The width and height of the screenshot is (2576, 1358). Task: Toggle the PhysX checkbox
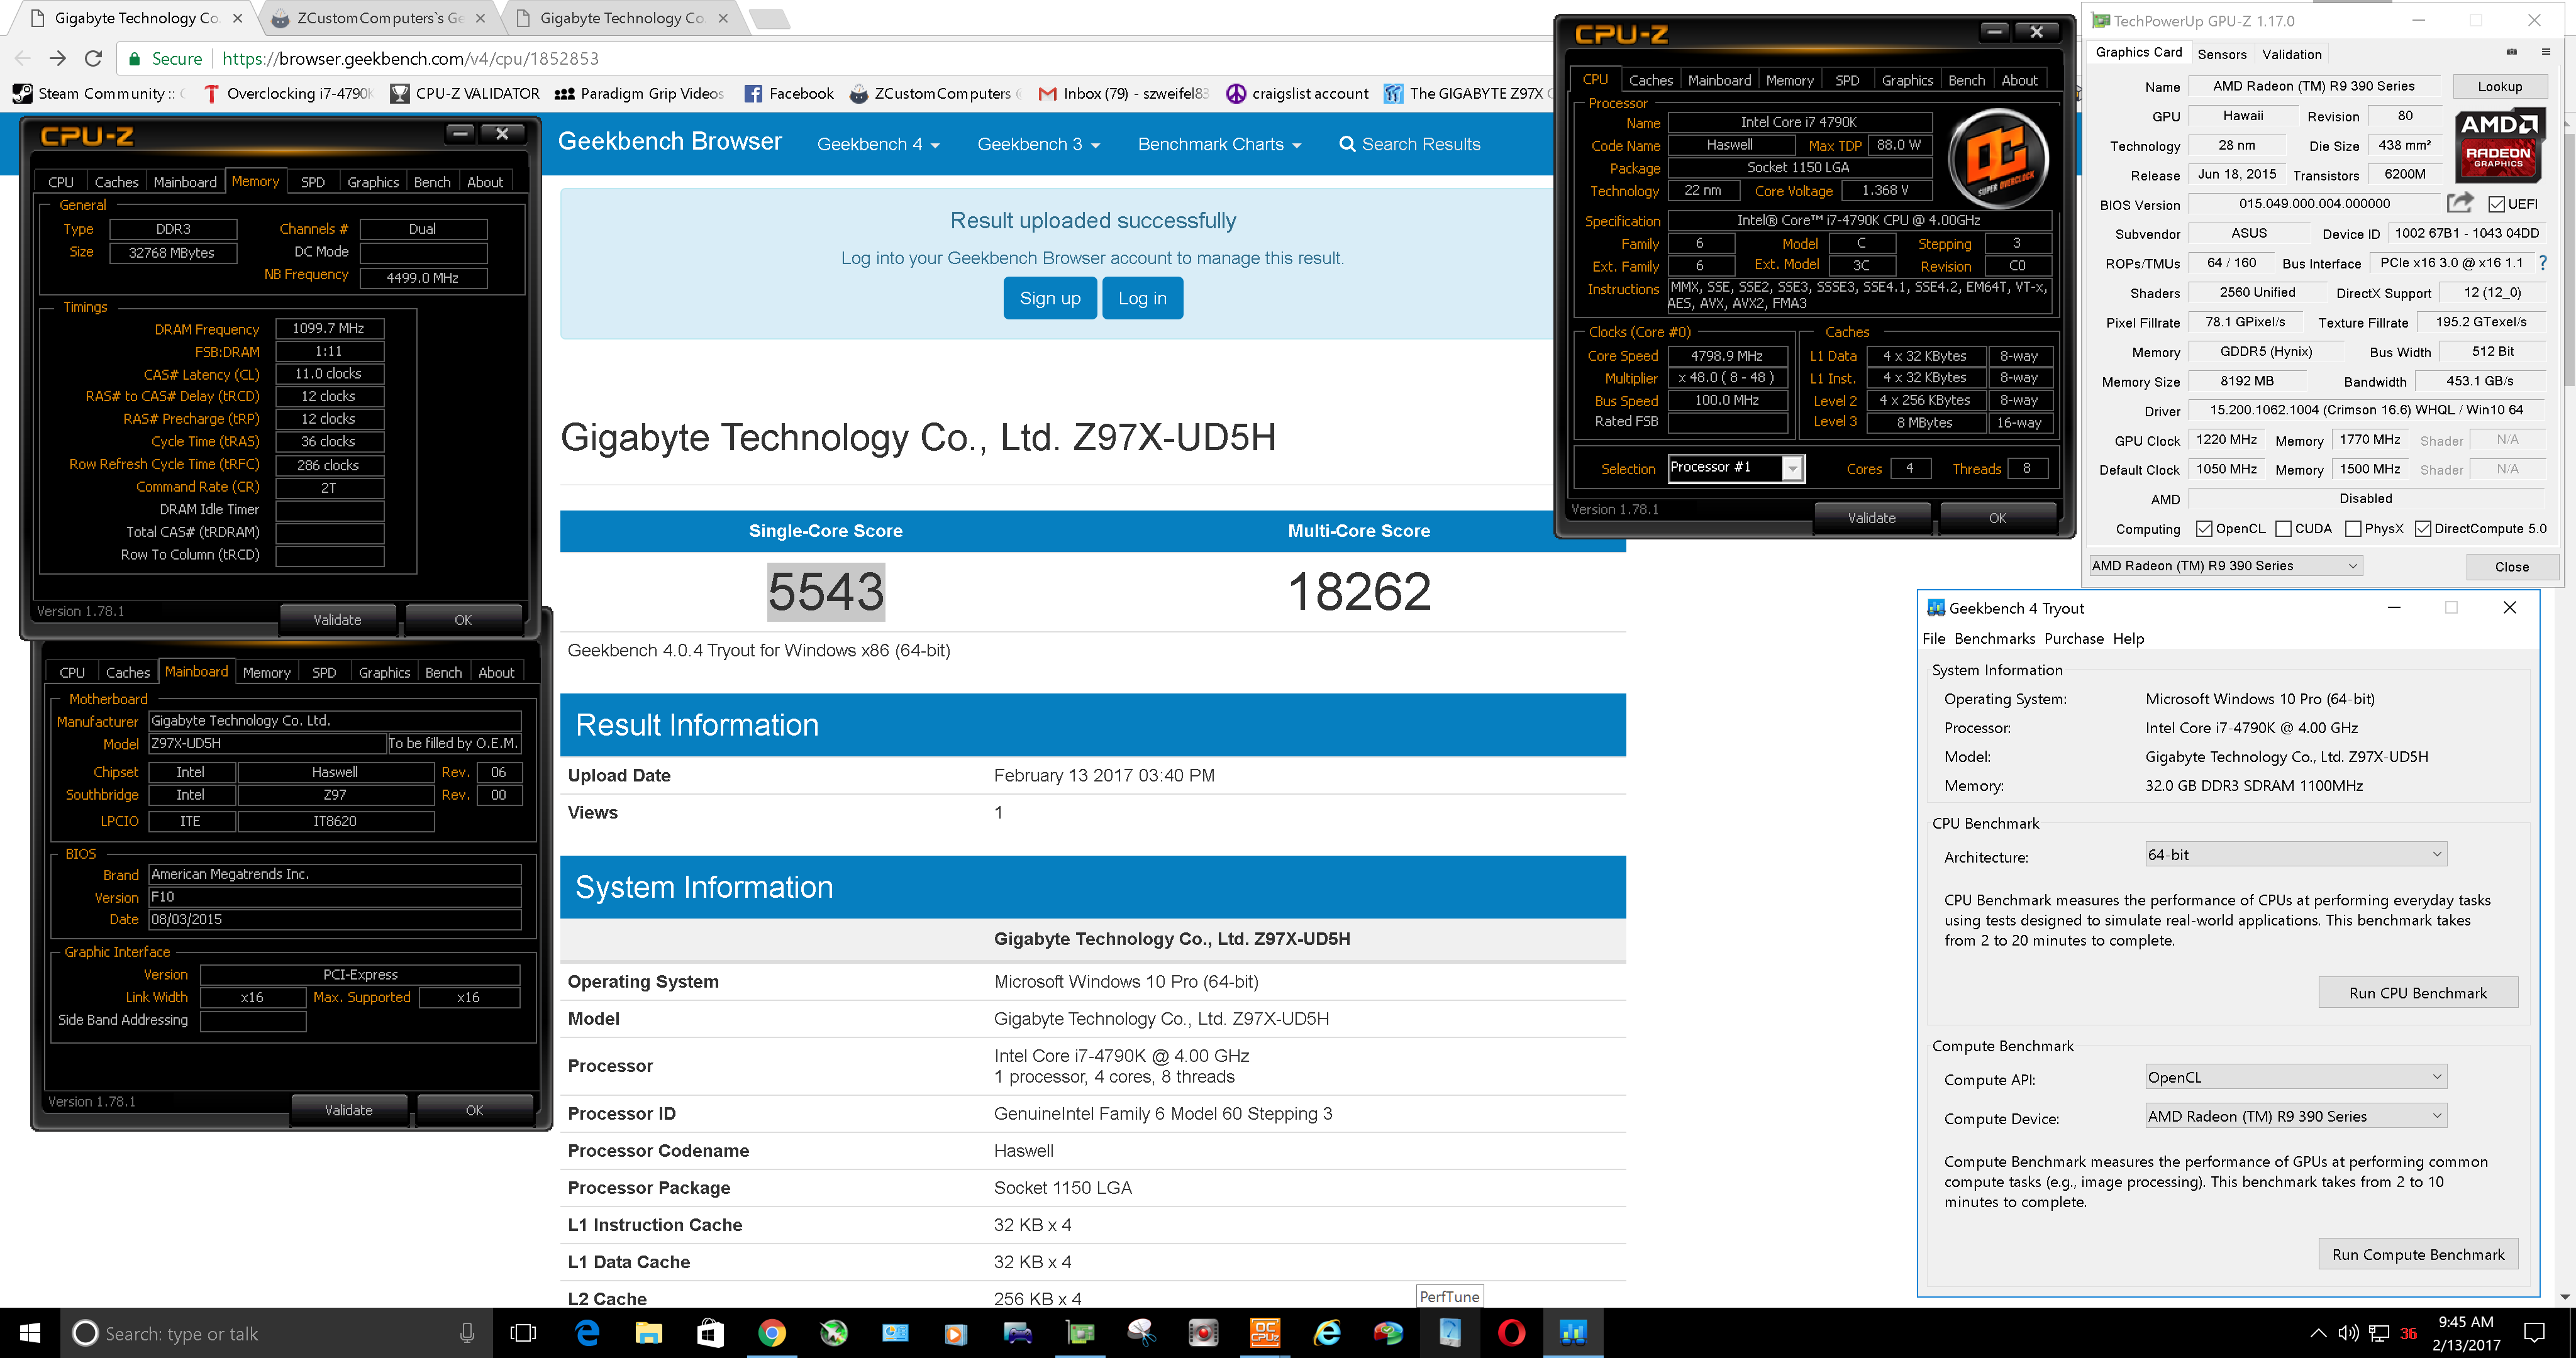(2353, 529)
